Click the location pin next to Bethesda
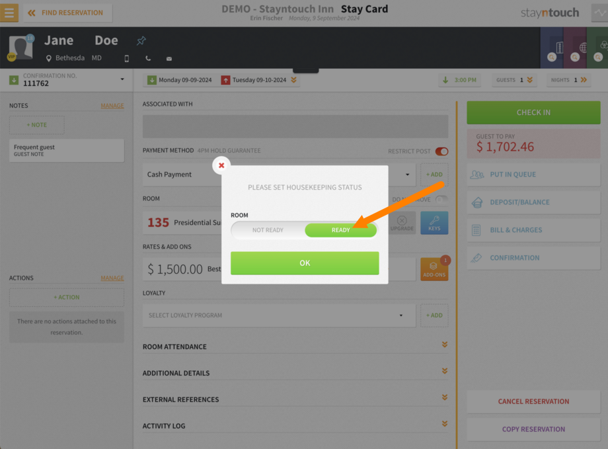Image resolution: width=608 pixels, height=449 pixels. (48, 58)
